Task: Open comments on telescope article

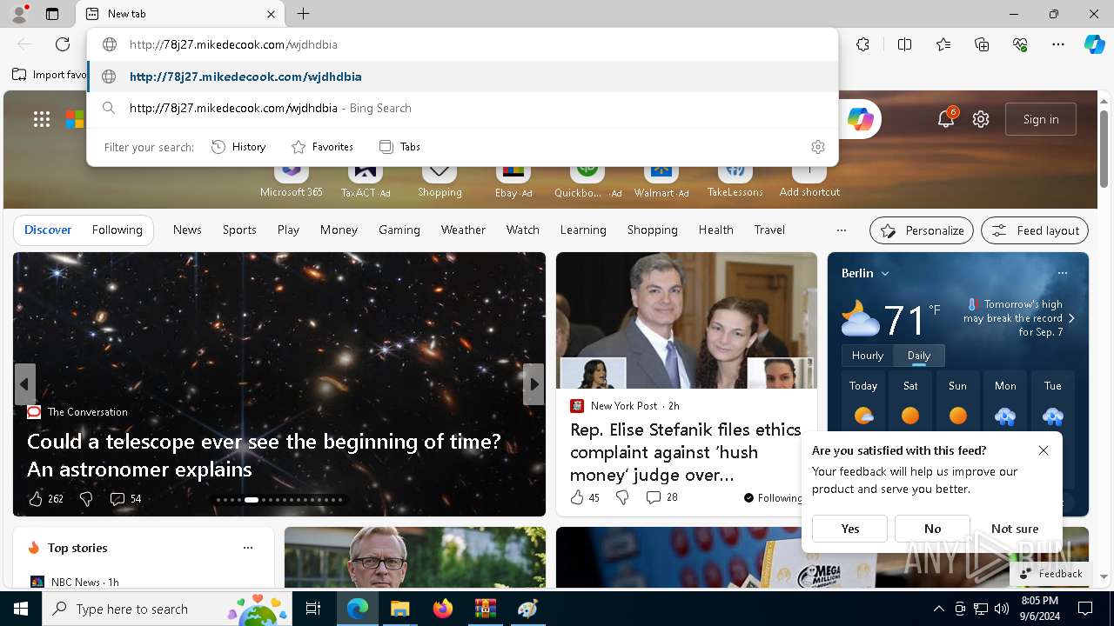Action: coord(125,499)
